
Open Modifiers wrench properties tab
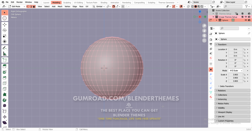click(x=211, y=74)
